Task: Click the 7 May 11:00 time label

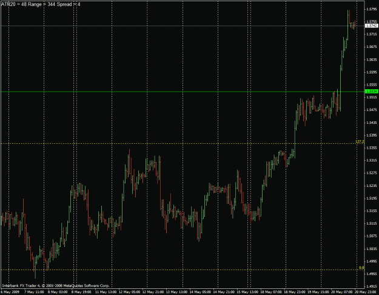Action: coord(34,292)
